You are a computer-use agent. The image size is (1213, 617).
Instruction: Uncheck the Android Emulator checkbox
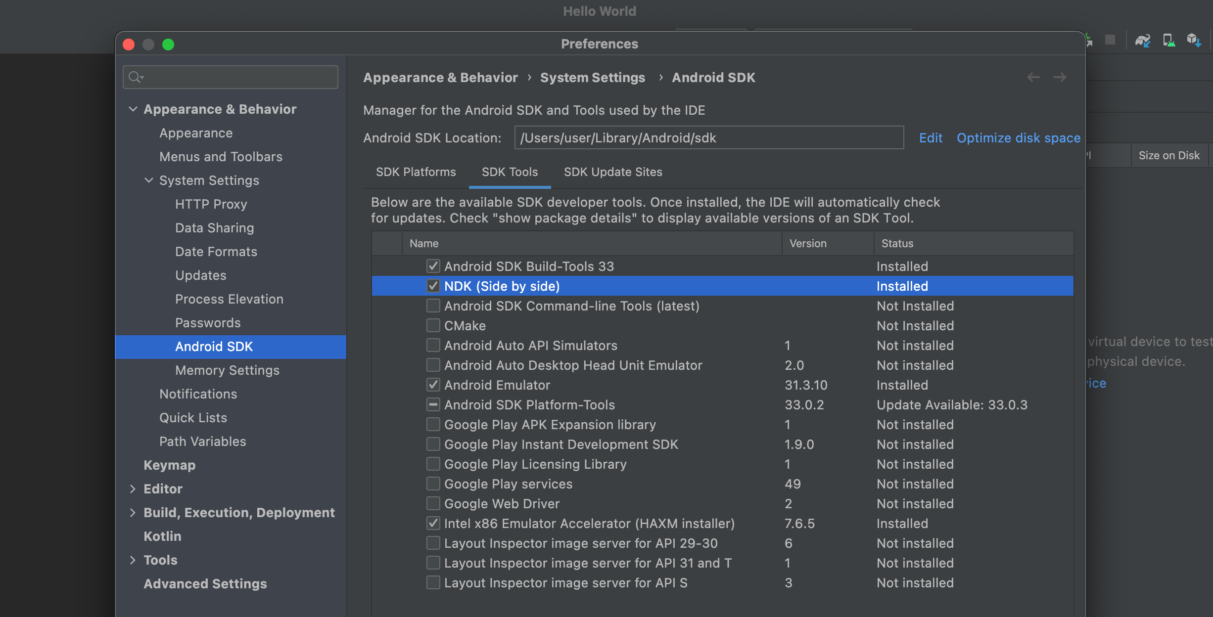(433, 385)
